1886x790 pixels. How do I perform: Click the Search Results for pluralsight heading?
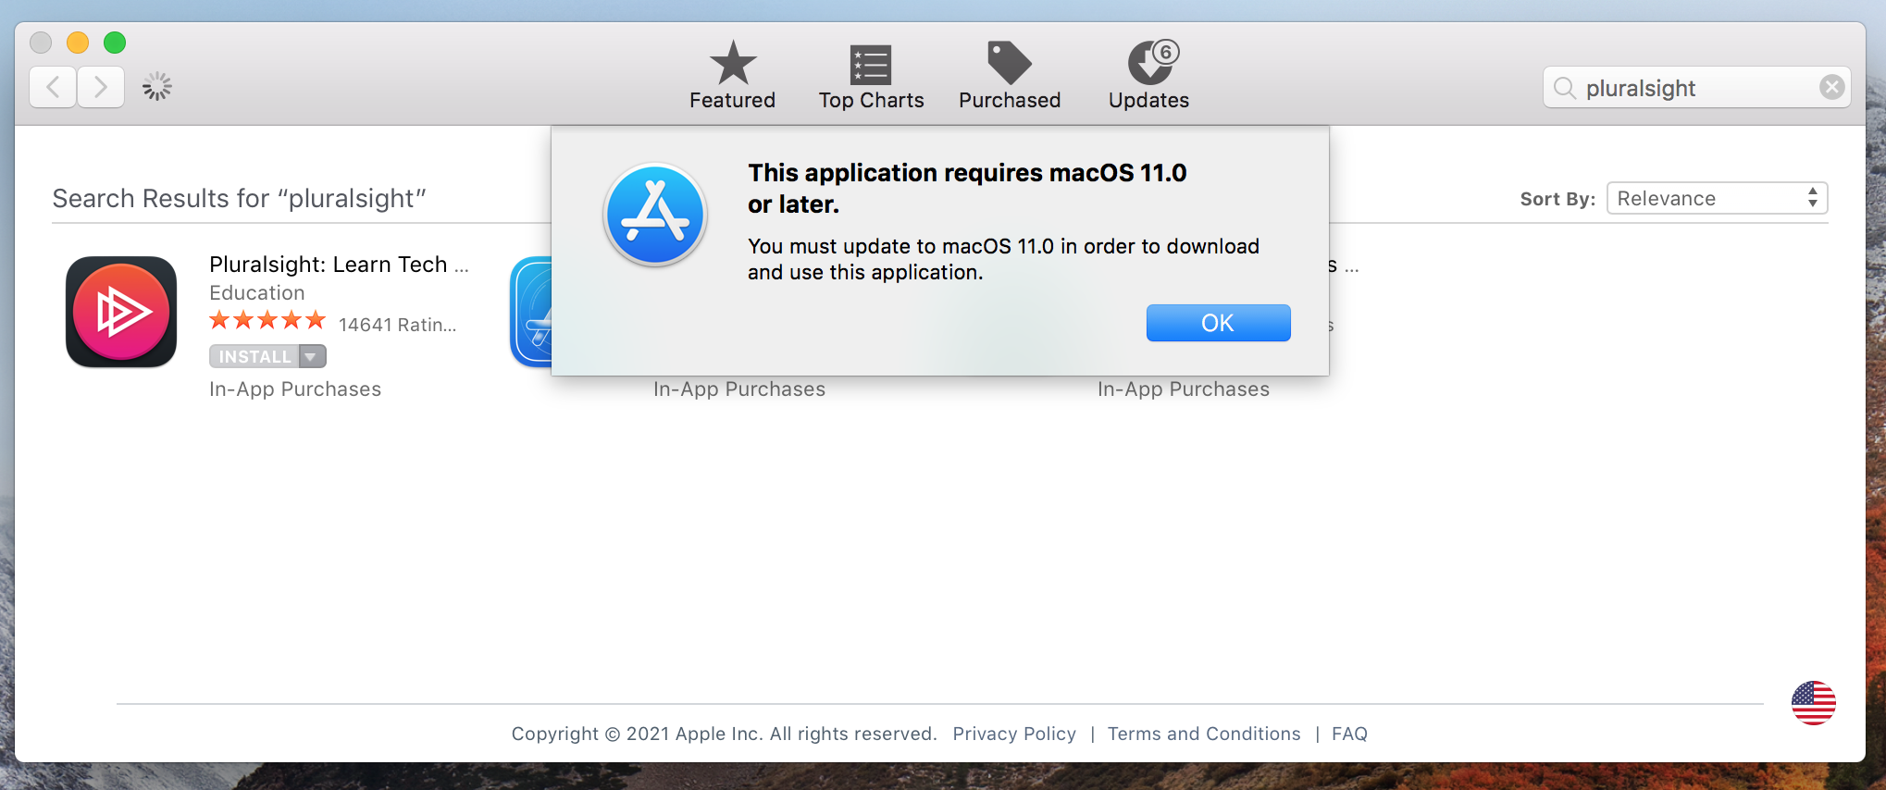coord(239,199)
